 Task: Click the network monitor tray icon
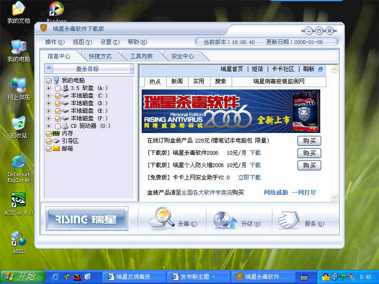[x=334, y=277]
